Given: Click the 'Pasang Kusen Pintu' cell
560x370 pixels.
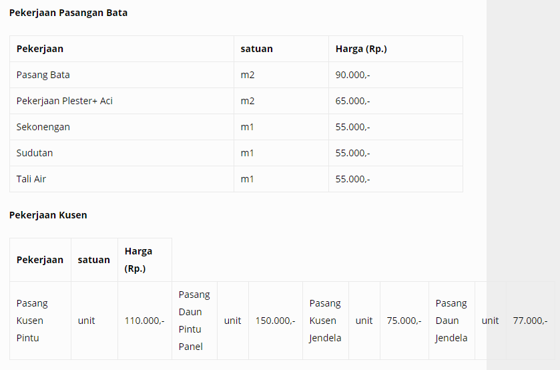Looking at the screenshot, I should [x=40, y=321].
